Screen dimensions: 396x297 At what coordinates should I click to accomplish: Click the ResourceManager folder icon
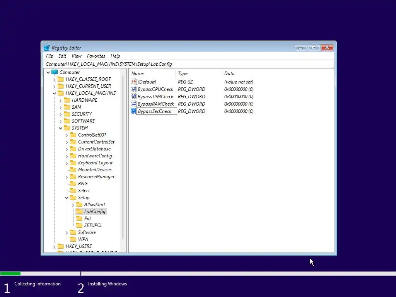coord(73,176)
